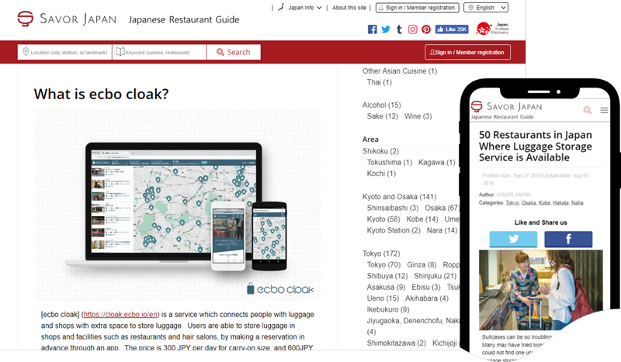Image resolution: width=621 pixels, height=362 pixels.
Task: Open the English language selector
Action: tap(486, 7)
